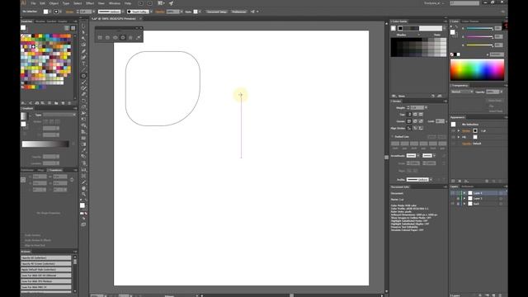Expand Layer 4 contents
Screen dimensions: 528x297
click(464, 193)
